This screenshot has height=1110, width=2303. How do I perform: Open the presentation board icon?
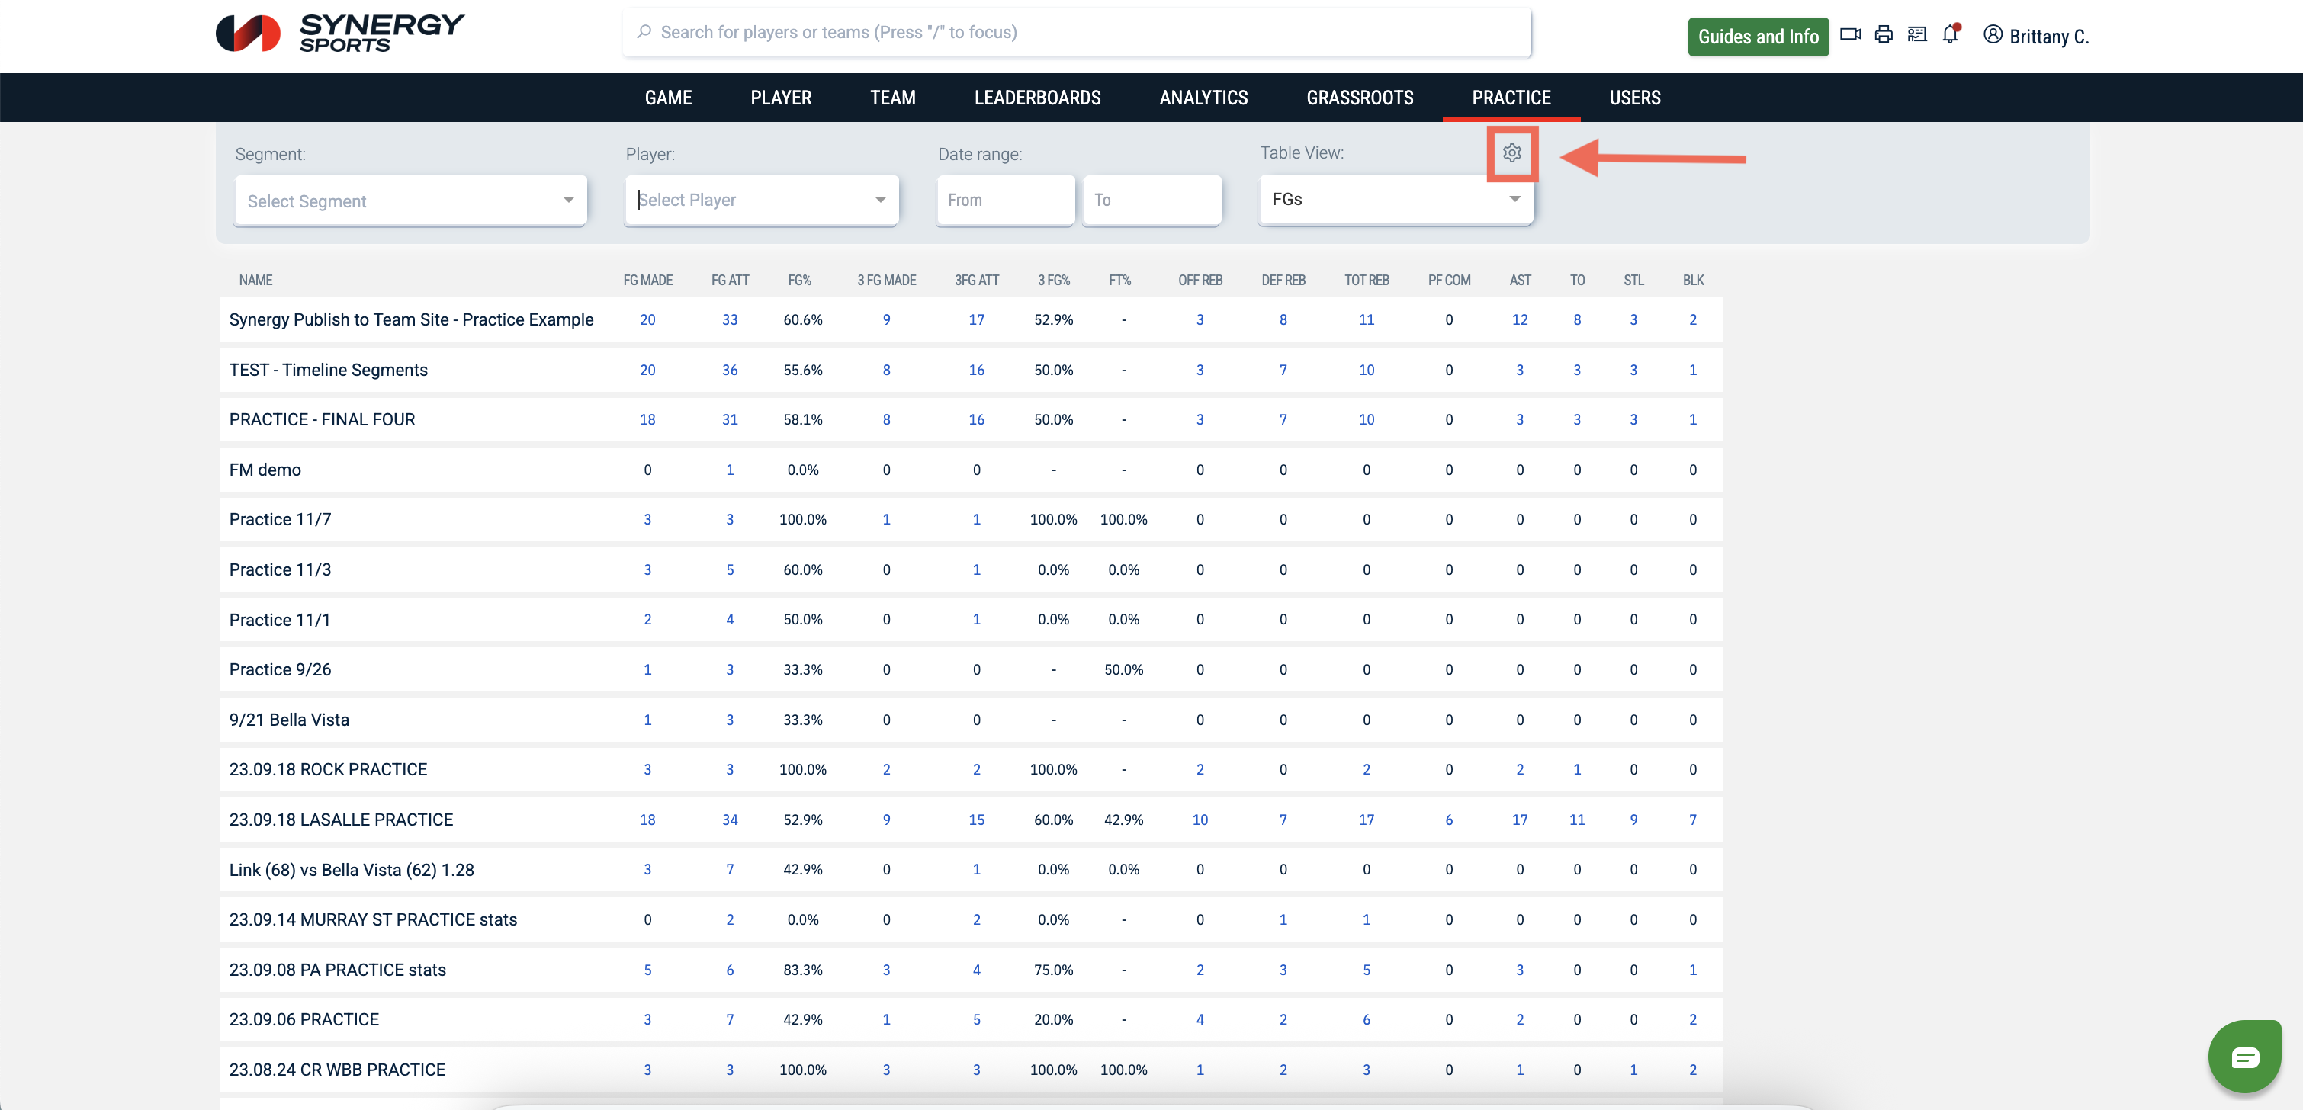click(1917, 35)
